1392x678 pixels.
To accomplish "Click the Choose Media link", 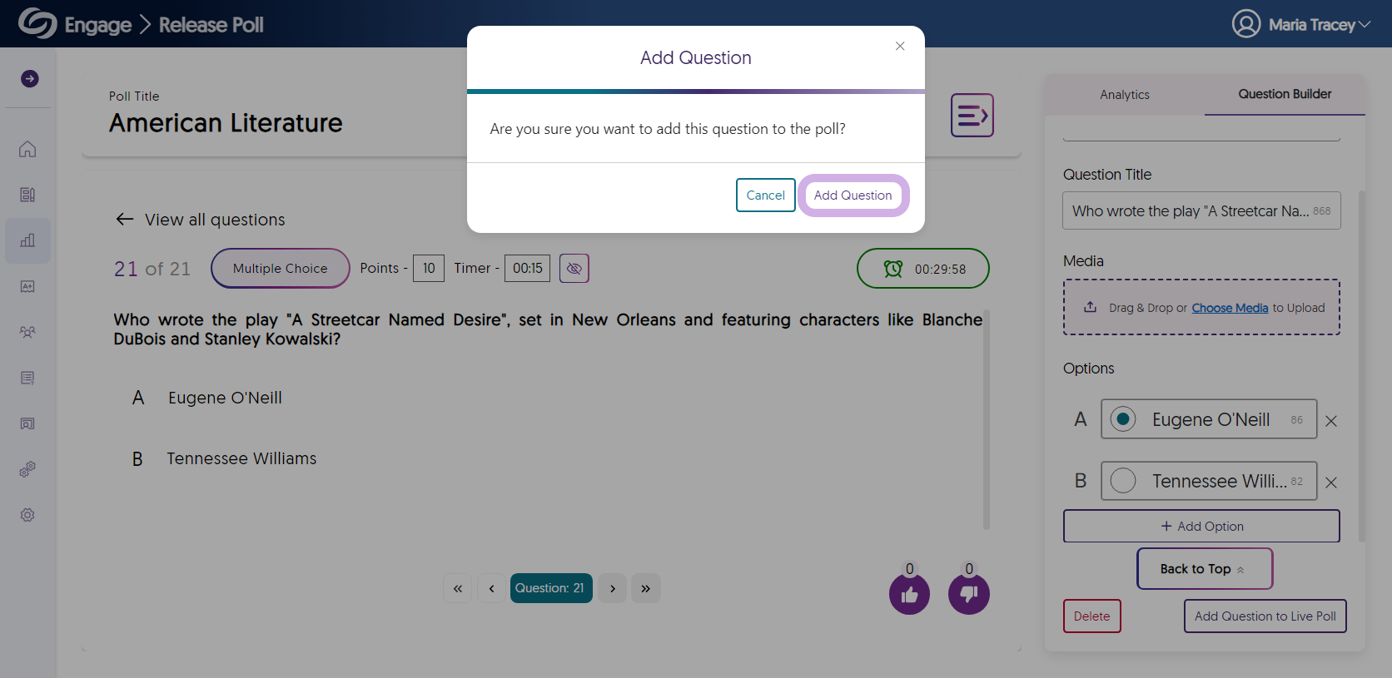I will [1230, 308].
